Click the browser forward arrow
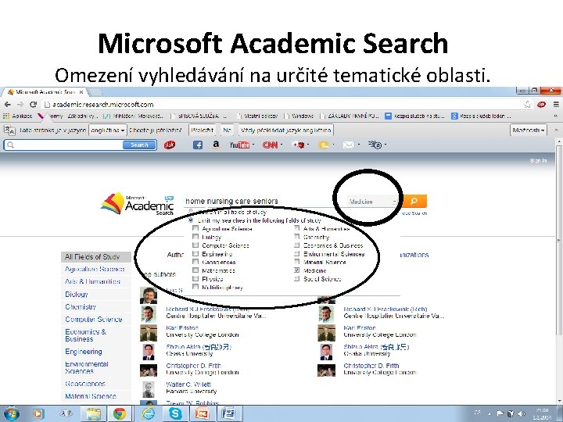This screenshot has height=422, width=563. [20, 105]
